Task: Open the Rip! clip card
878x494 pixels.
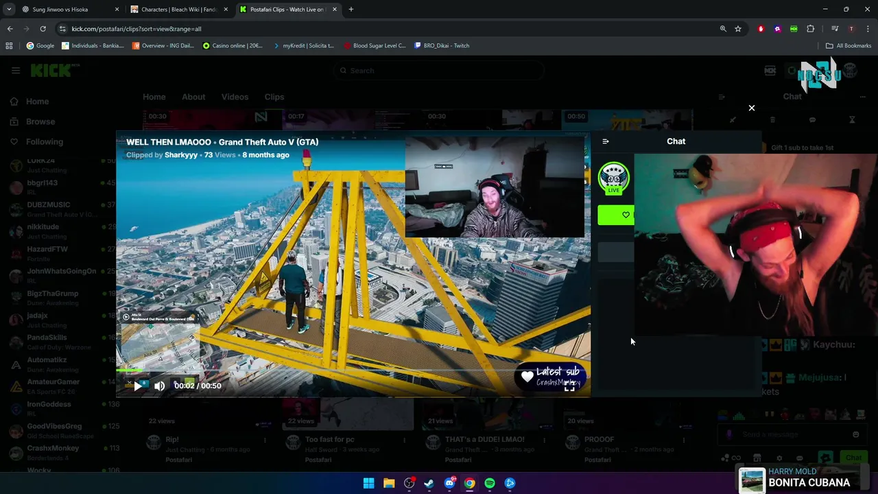Action: (x=171, y=439)
